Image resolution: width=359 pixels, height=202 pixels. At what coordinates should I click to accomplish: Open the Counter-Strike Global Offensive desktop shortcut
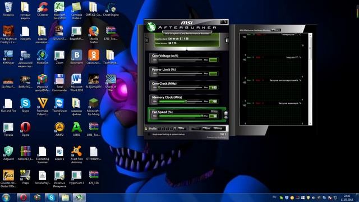(x=8, y=179)
